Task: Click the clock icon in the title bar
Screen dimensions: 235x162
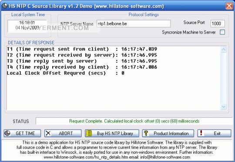Action: tap(4, 6)
